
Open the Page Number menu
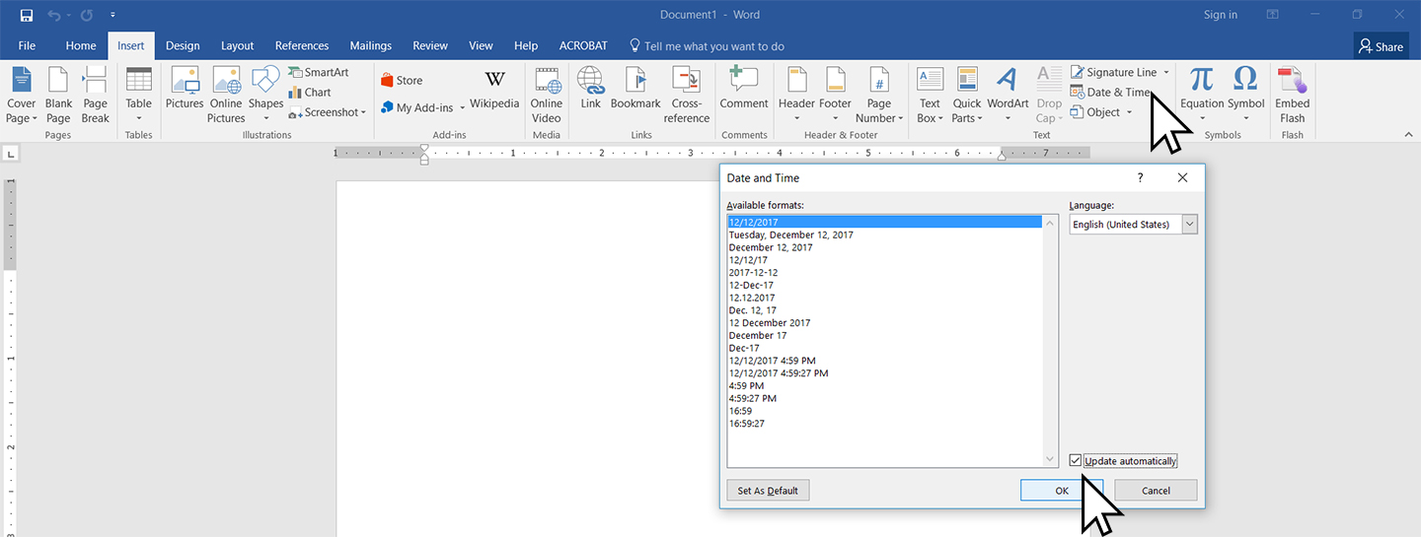[879, 96]
